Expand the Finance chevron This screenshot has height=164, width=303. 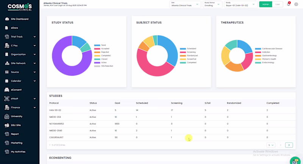coord(34,108)
